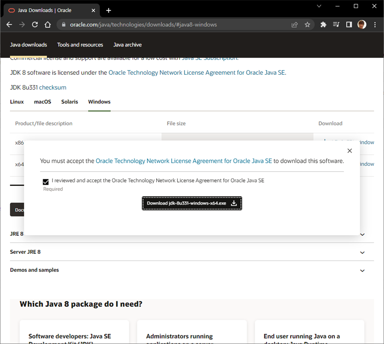Click the x64 row label
Screen dimensions: 384x344
click(x=19, y=164)
